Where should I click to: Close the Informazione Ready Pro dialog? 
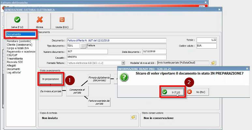[x=247, y=69]
